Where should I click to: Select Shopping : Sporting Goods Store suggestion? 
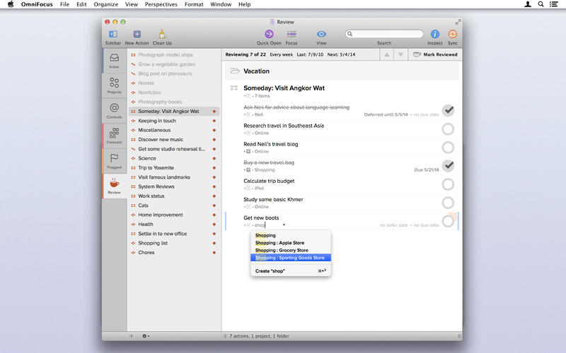[290, 258]
